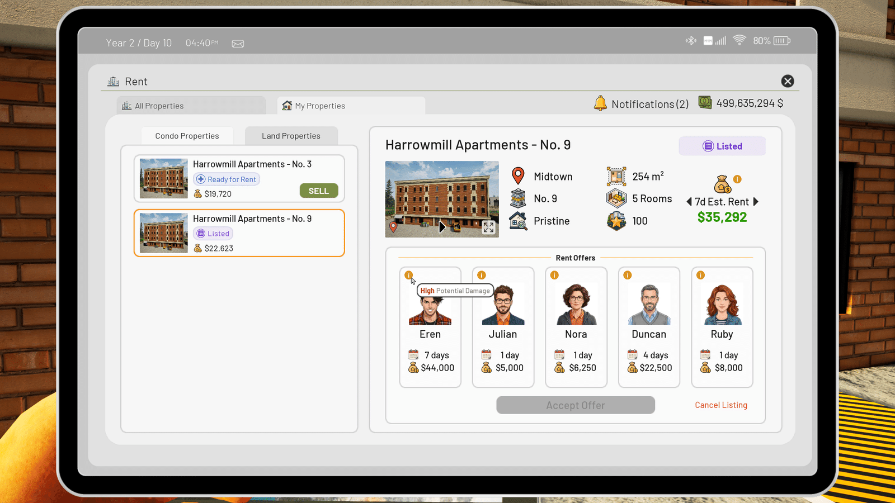The image size is (895, 503).
Task: Click the Bluetooth icon in status bar
Action: click(x=691, y=41)
